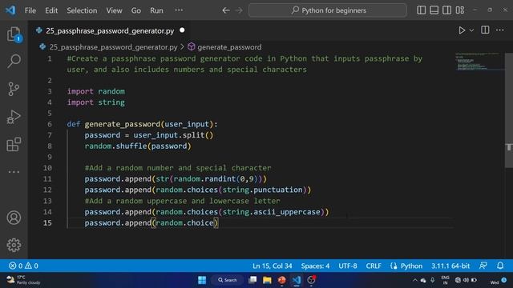Screen dimensions: 513x288
Task: Select interpreter 3.11.1 64-bit
Action: coord(450,266)
